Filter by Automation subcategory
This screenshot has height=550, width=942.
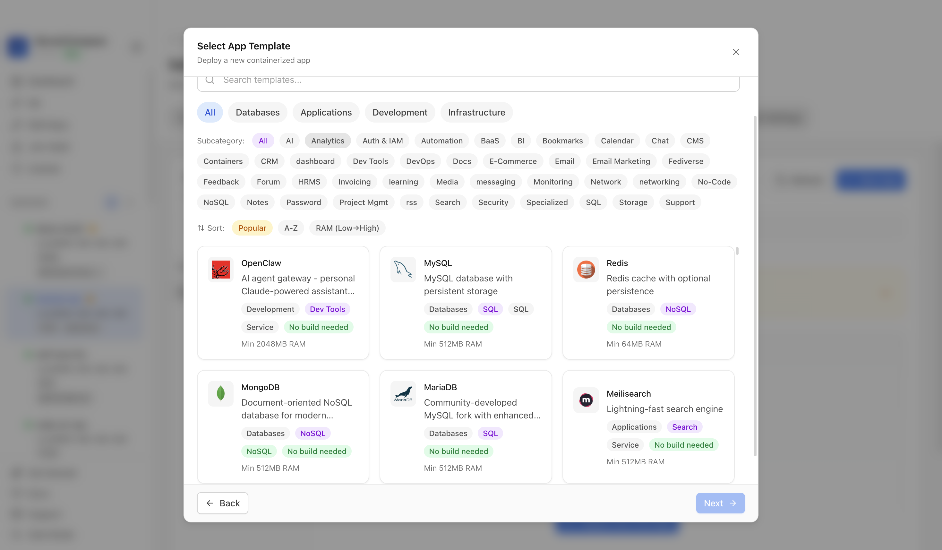click(x=441, y=141)
